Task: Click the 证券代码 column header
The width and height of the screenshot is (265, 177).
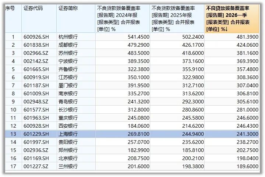Action: coord(39,18)
